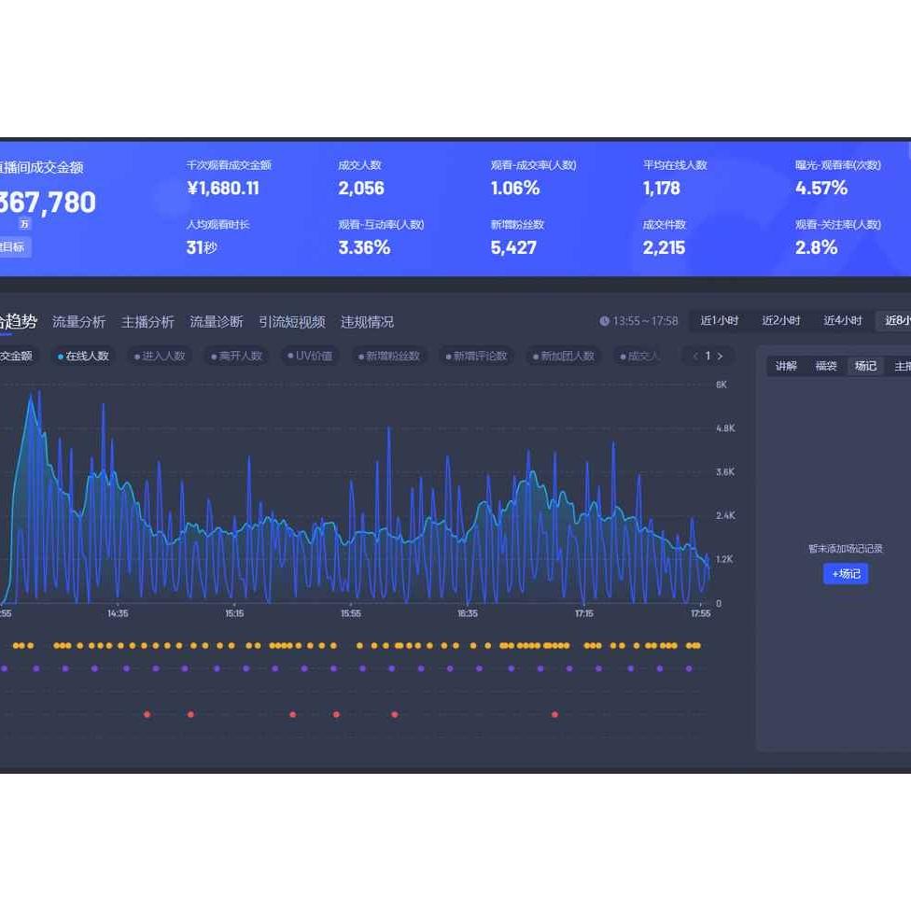The width and height of the screenshot is (911, 911).
Task: Go to previous legend page arrow
Action: click(695, 356)
